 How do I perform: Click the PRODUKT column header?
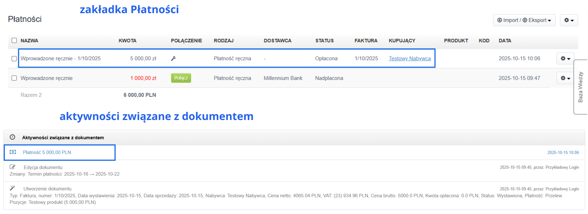[456, 41]
